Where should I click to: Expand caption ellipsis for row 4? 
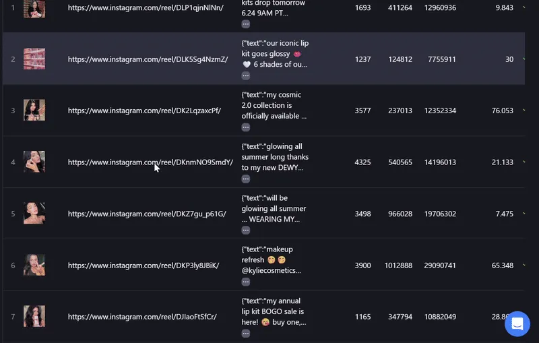[x=245, y=179]
